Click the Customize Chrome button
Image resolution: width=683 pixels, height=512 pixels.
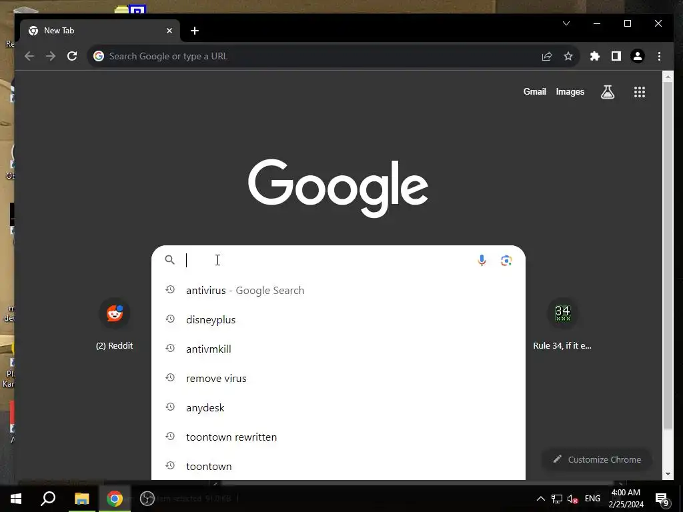tap(597, 459)
